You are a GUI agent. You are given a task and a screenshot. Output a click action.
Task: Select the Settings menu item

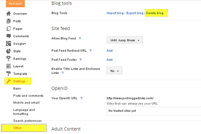pyautogui.click(x=18, y=81)
